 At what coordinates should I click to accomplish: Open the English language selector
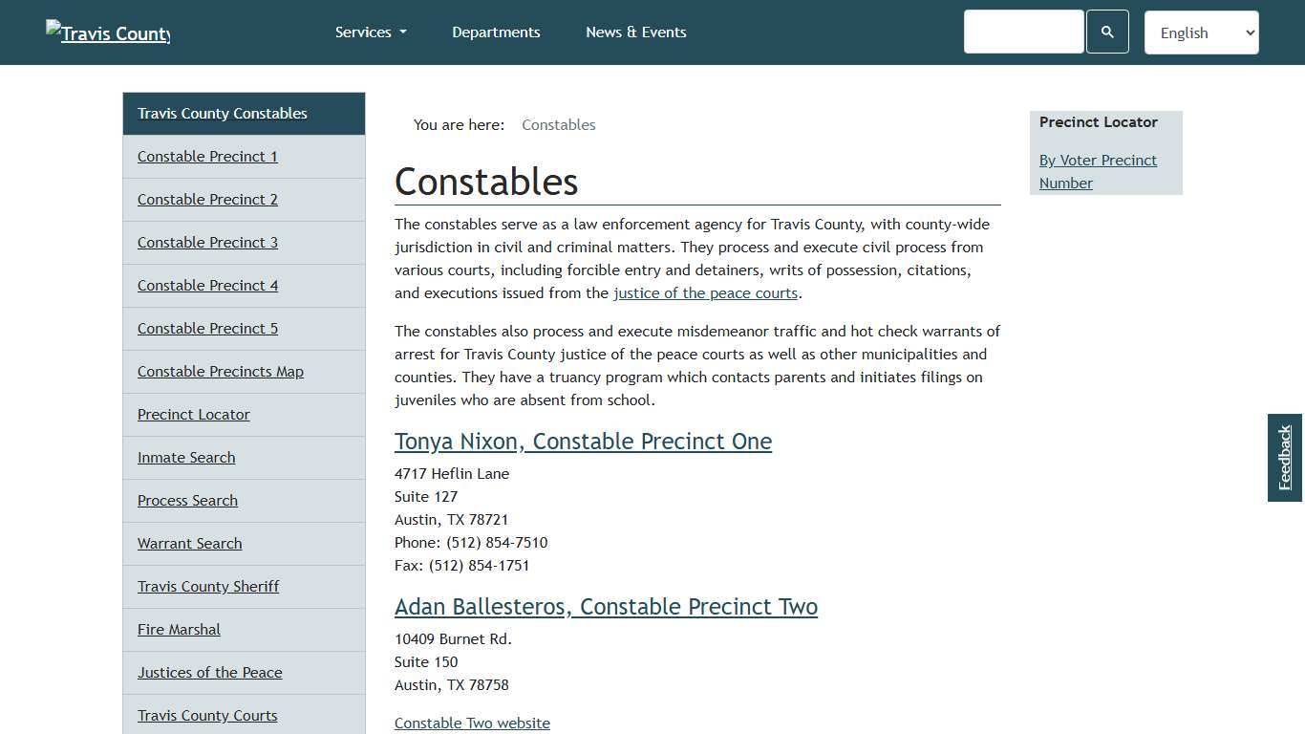click(x=1201, y=32)
